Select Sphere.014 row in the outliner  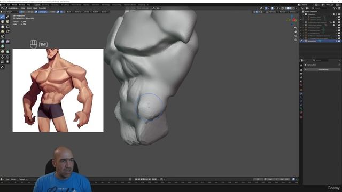click(320, 41)
